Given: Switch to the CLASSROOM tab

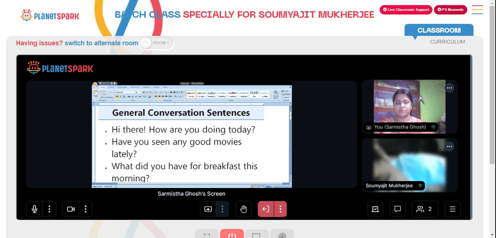Looking at the screenshot, I should [439, 30].
